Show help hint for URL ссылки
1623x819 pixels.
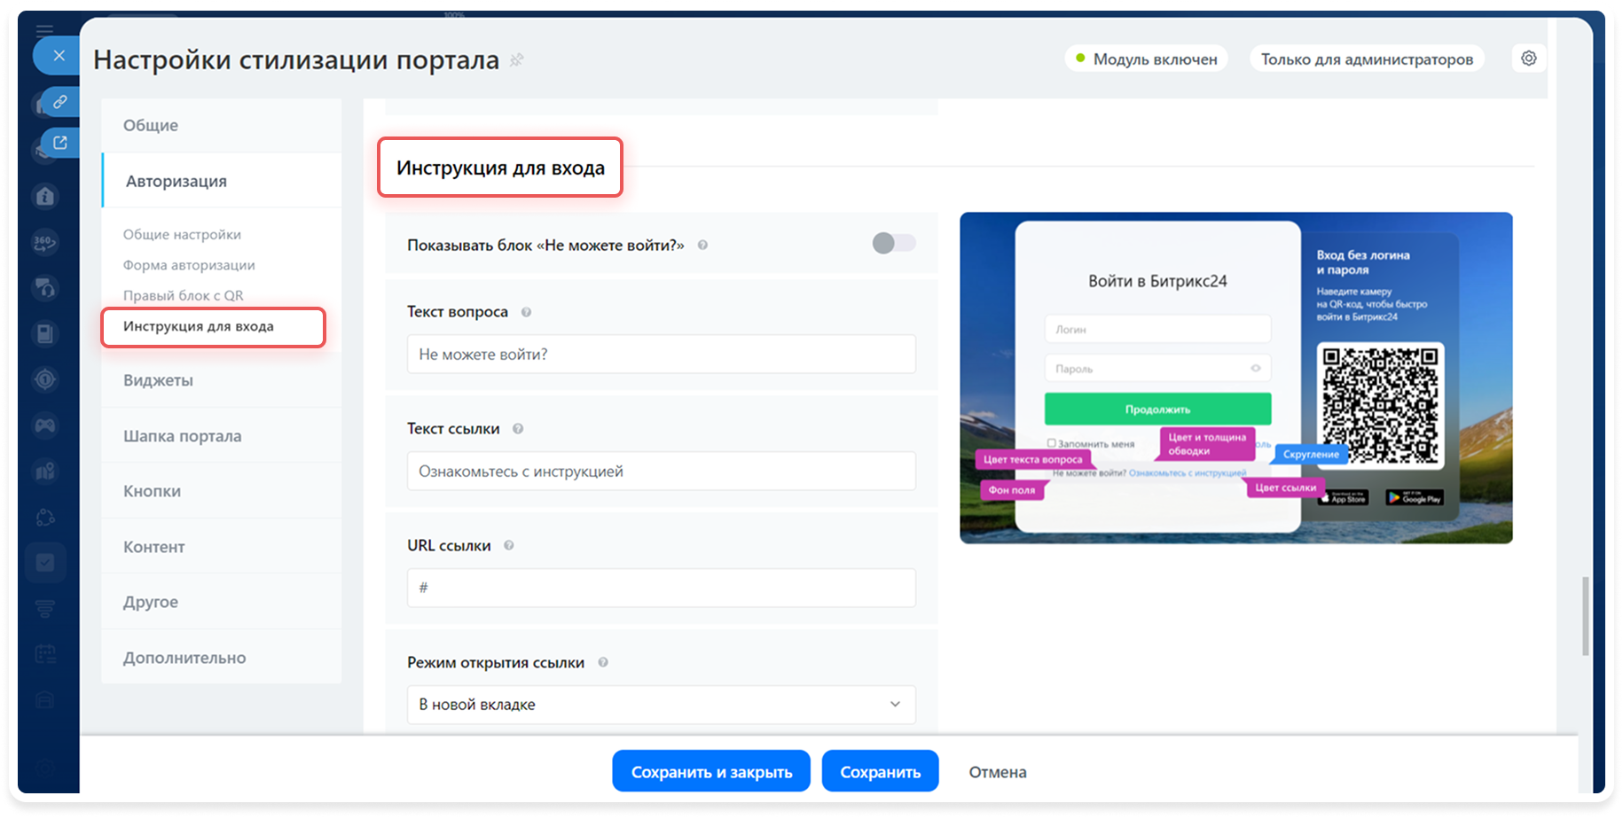pos(509,546)
